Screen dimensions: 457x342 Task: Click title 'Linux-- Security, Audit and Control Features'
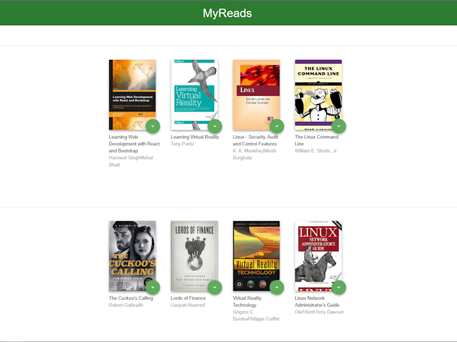[x=255, y=140]
